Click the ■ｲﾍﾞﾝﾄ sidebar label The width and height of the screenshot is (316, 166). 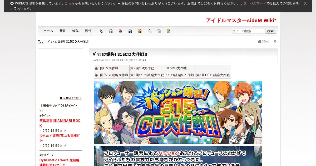(x=45, y=115)
